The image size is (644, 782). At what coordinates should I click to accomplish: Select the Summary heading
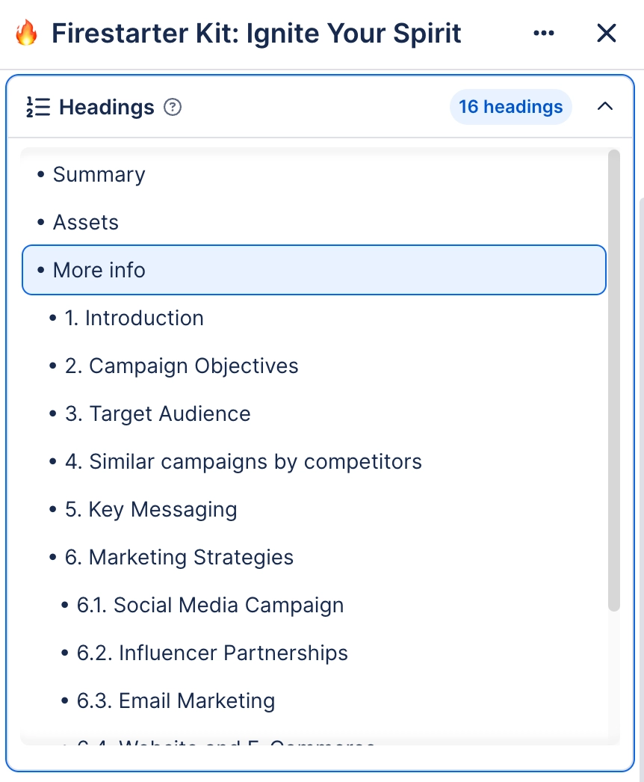pyautogui.click(x=99, y=174)
